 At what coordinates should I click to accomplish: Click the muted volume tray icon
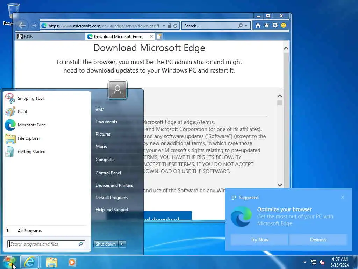(322, 262)
